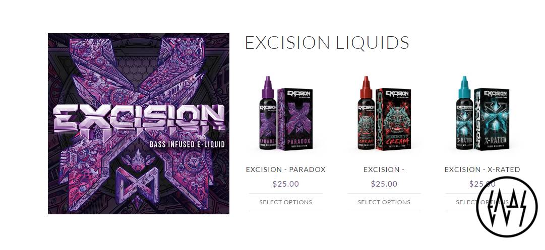The image size is (545, 250).
Task: Open the Excision Bass Infused E-Liquid banner
Action: tap(139, 124)
